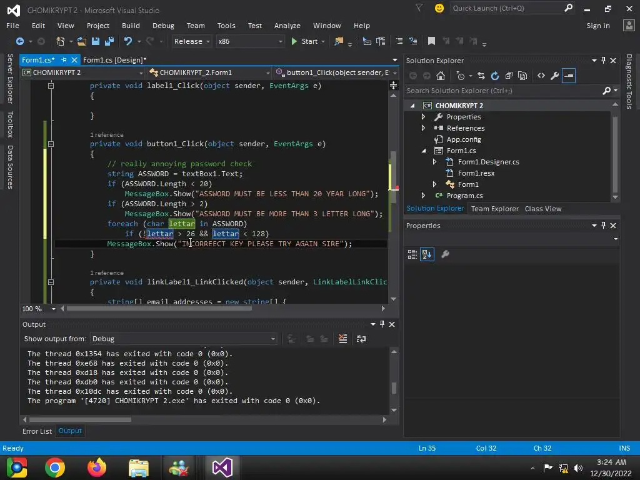Click the Home icon in Solution Explorer

[441, 76]
